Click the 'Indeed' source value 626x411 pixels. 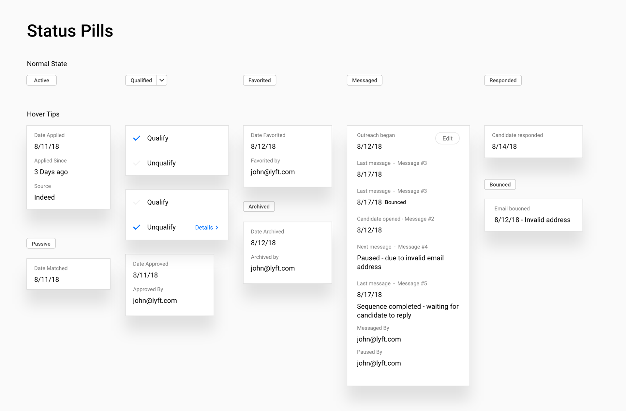[x=44, y=197]
